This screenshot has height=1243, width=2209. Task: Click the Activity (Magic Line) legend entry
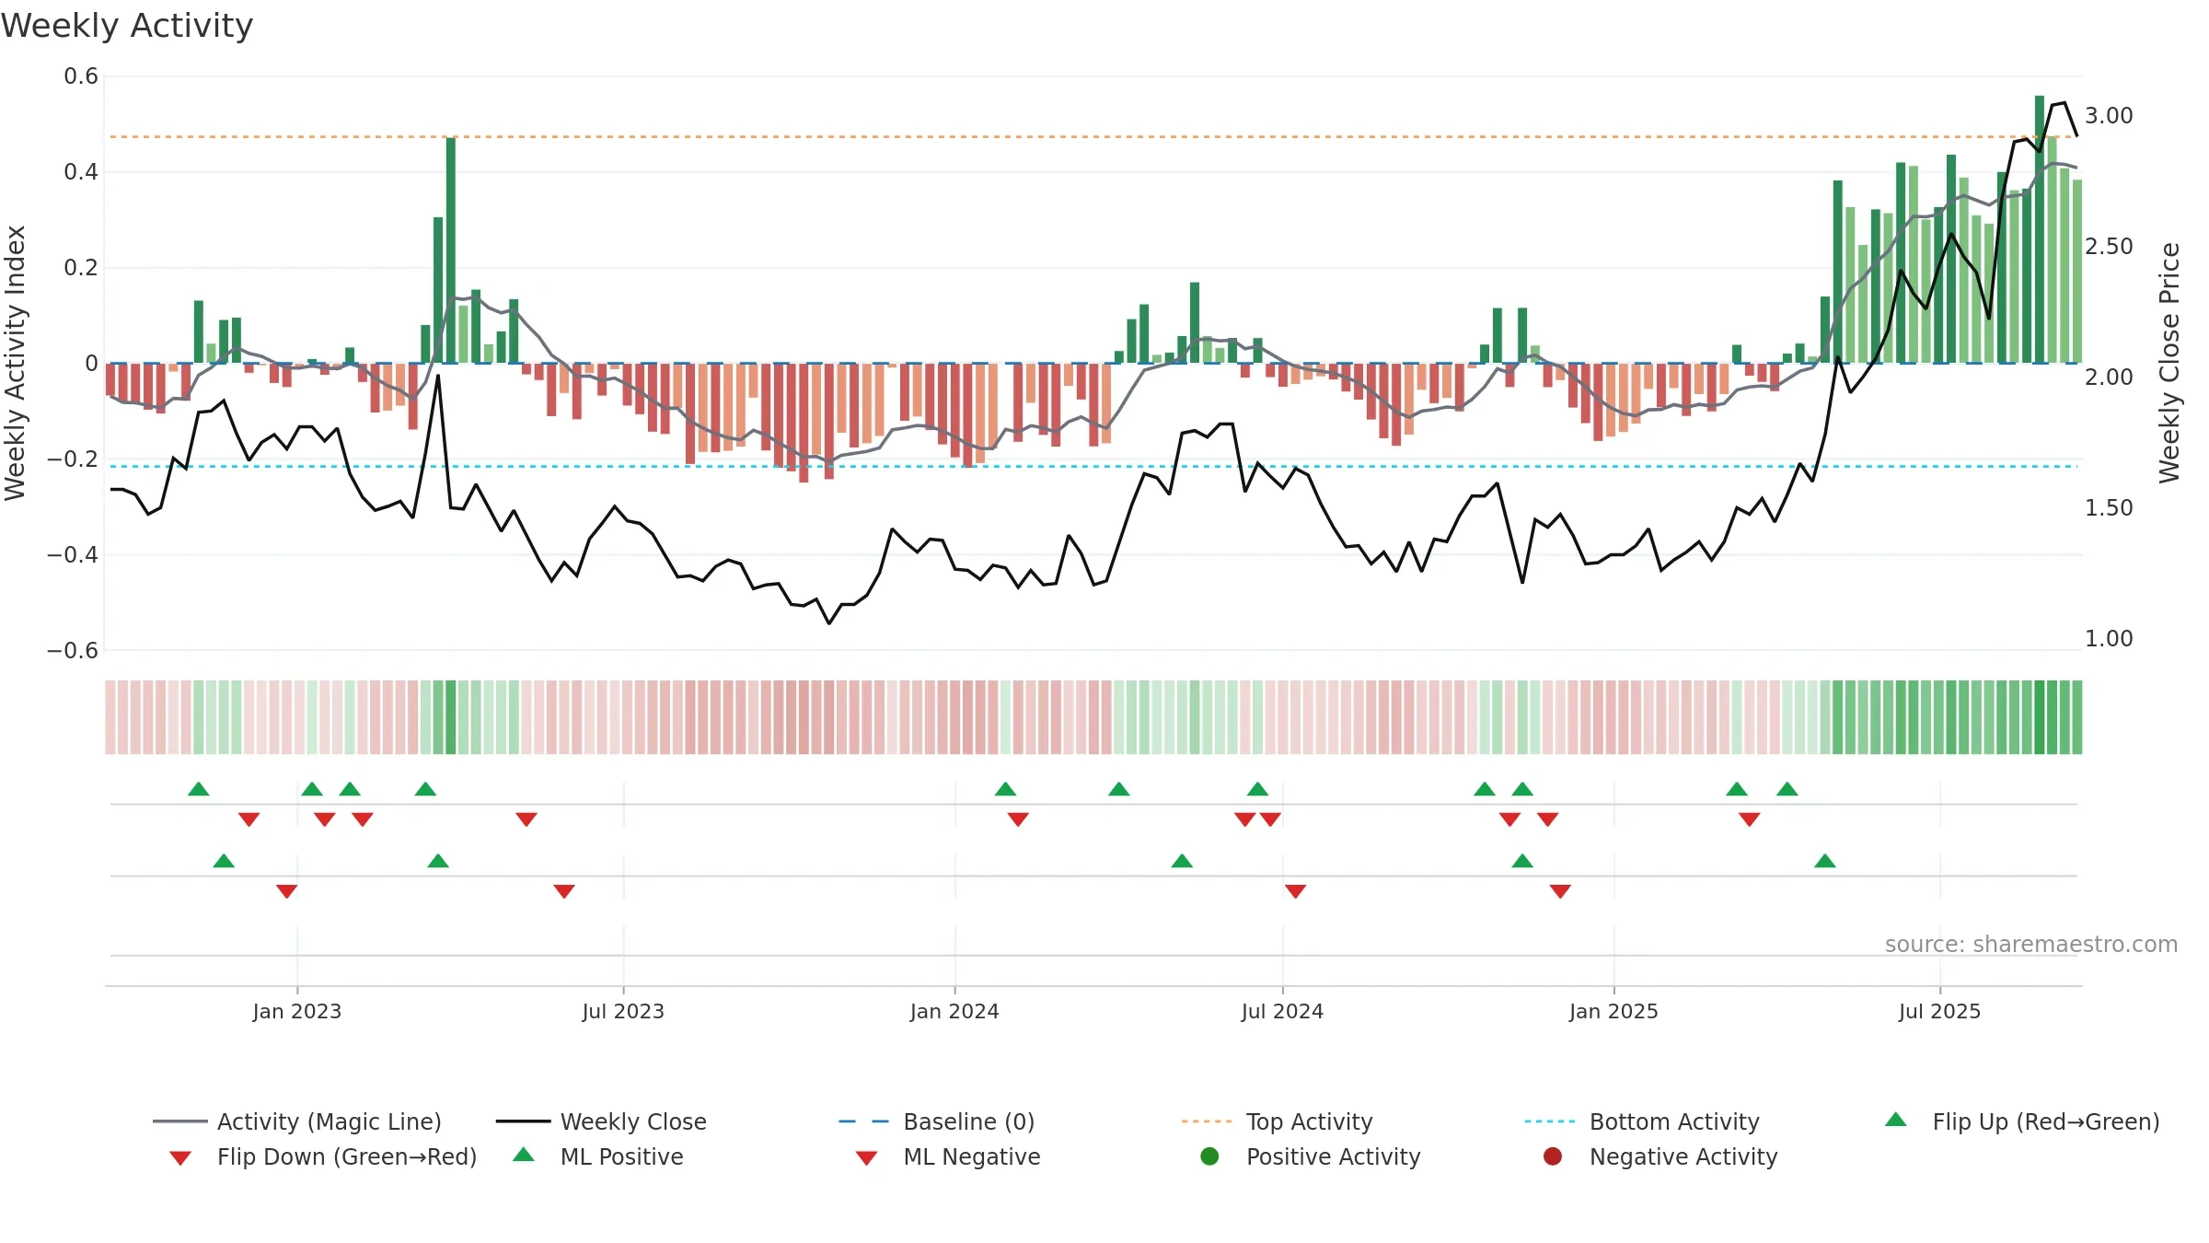[296, 1121]
